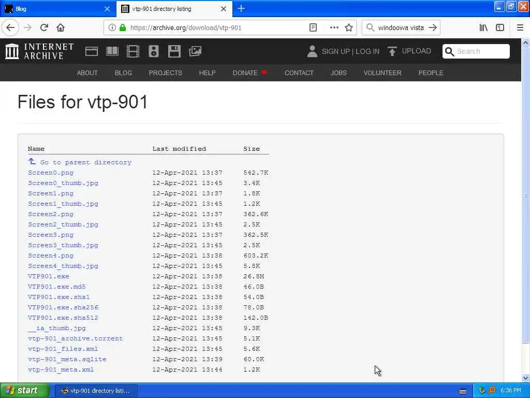530x398 pixels.
Task: Open the JOBS nav item
Action: tap(338, 73)
